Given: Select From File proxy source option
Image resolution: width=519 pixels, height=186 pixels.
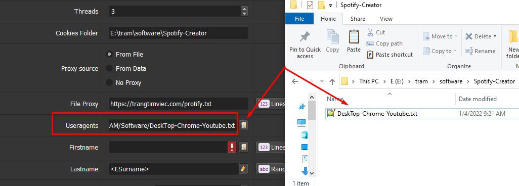Looking at the screenshot, I should [109, 54].
